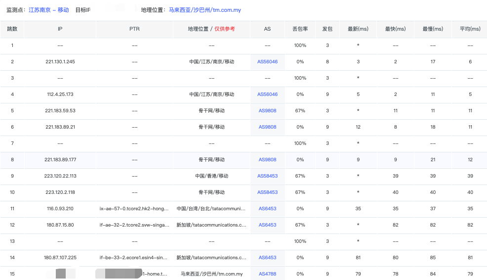Select location 中国/香港/移动 in hop 9

211,176
